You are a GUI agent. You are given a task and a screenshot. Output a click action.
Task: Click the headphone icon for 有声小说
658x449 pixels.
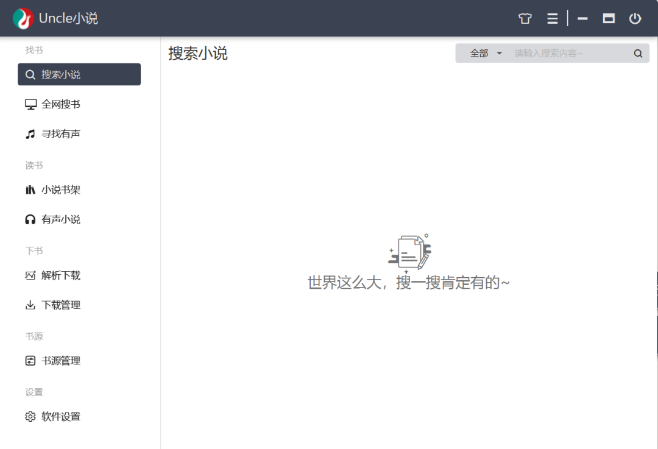(x=30, y=219)
